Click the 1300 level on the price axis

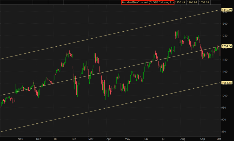(225, 24)
